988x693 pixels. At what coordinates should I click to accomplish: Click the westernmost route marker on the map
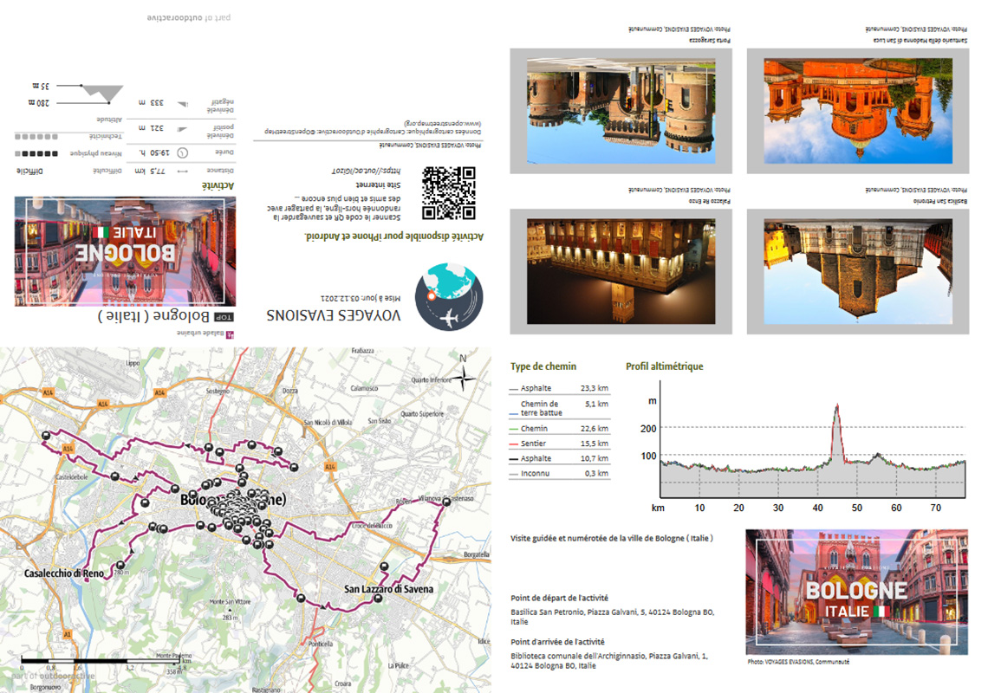coord(45,436)
